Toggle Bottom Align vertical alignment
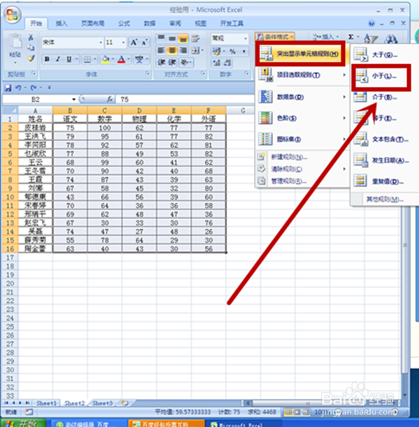The height and width of the screenshot is (427, 419). [183, 38]
